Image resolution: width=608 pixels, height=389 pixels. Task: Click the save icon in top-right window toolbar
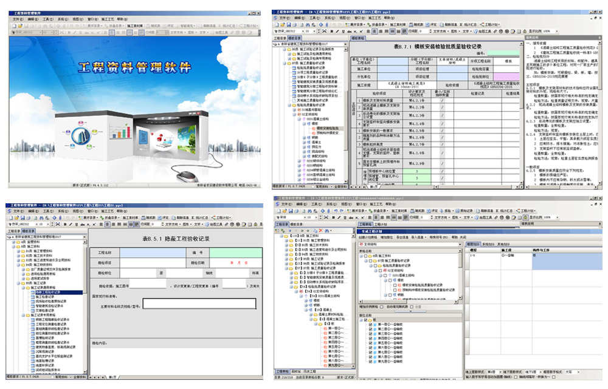(289, 25)
